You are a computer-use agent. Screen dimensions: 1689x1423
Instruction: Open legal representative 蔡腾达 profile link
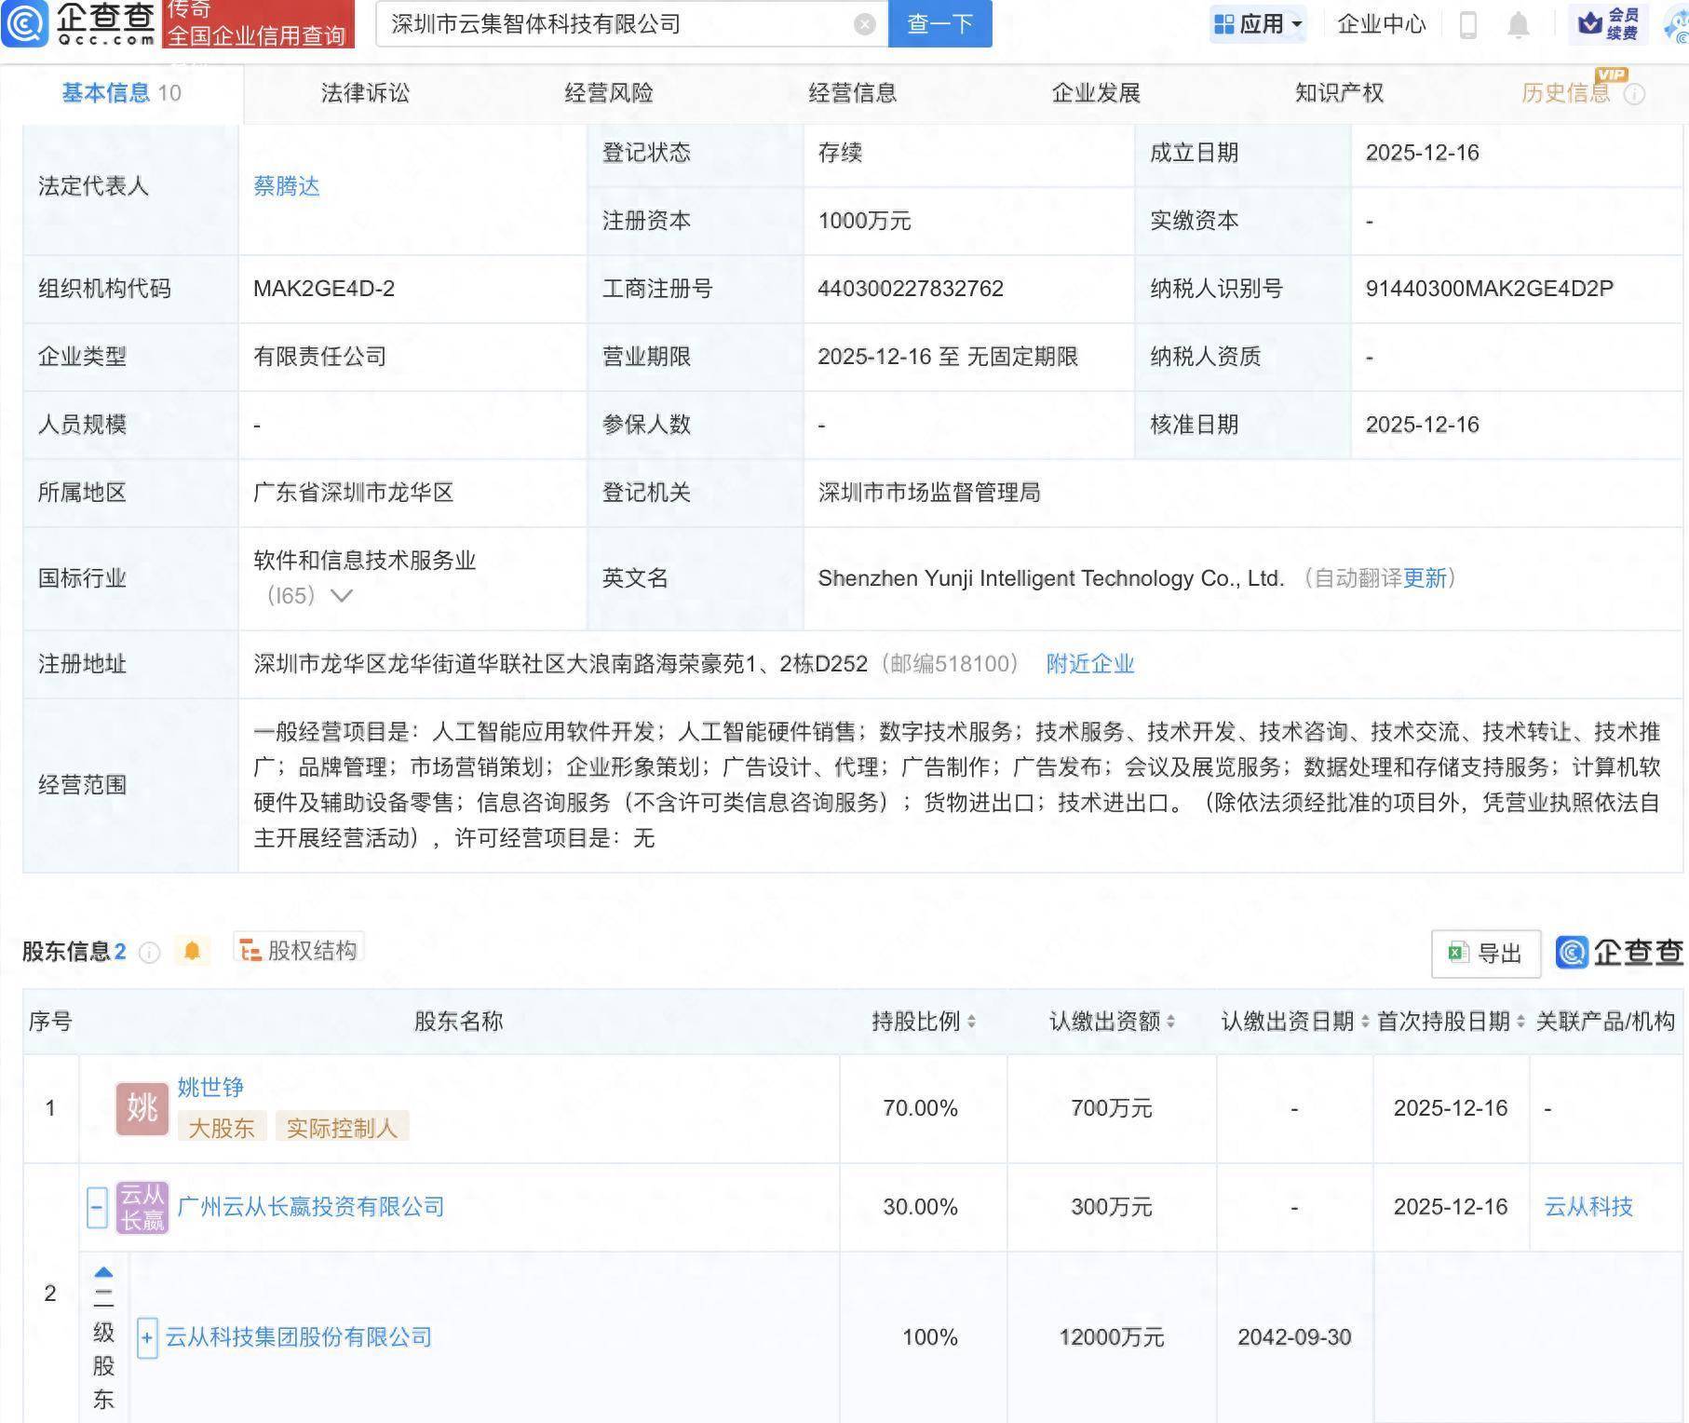(x=289, y=186)
